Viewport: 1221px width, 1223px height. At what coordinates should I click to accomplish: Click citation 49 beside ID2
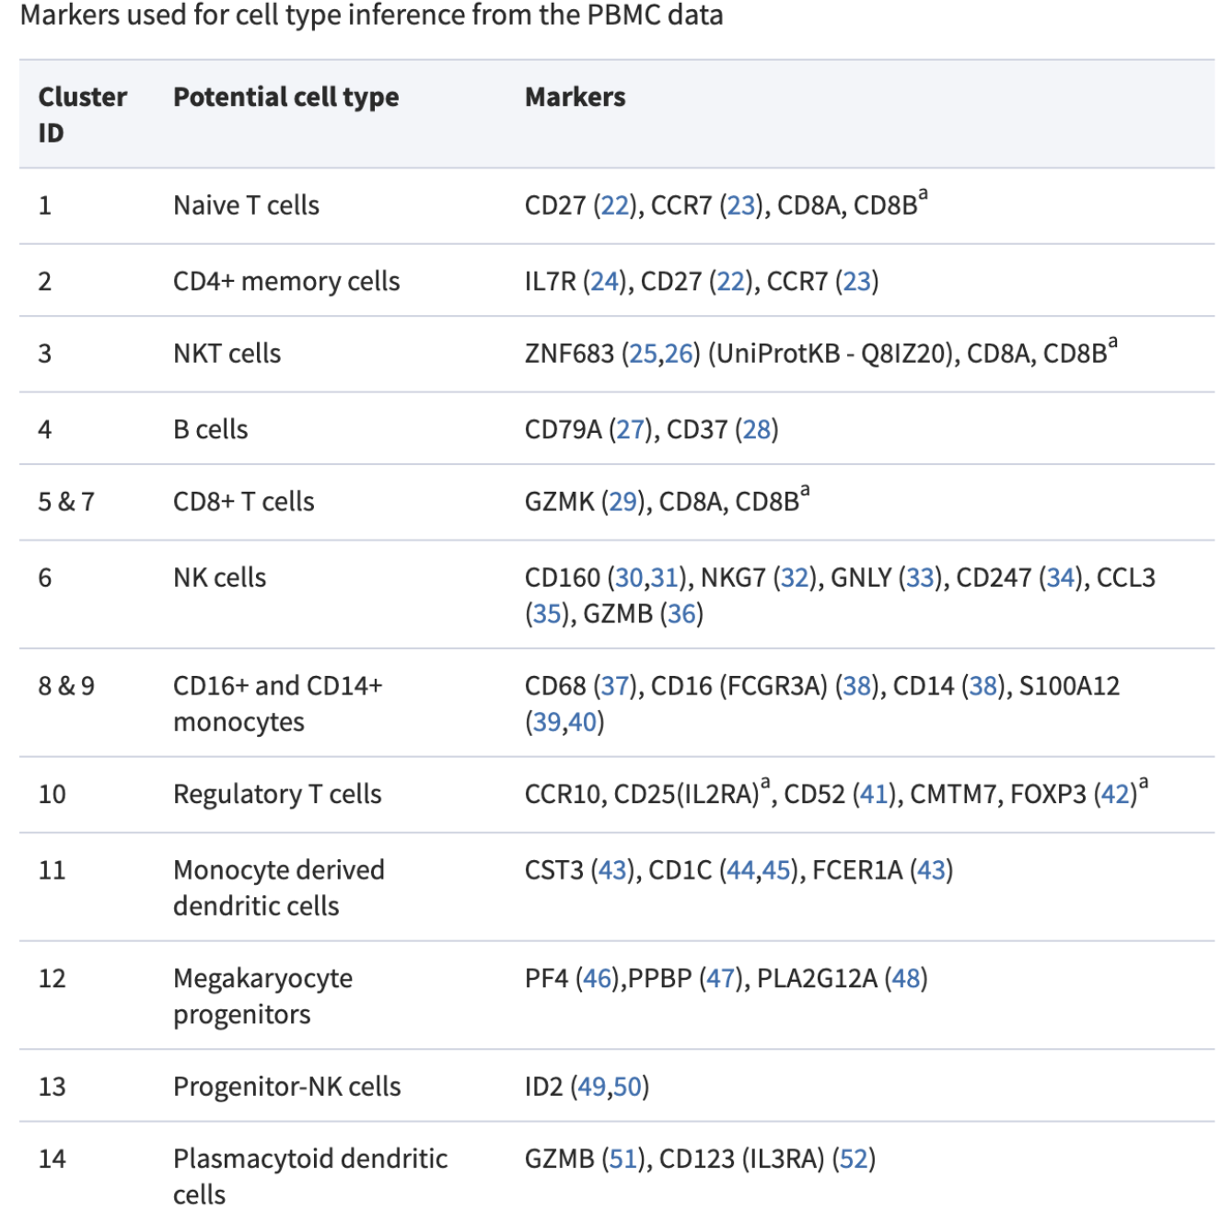[x=592, y=1088]
